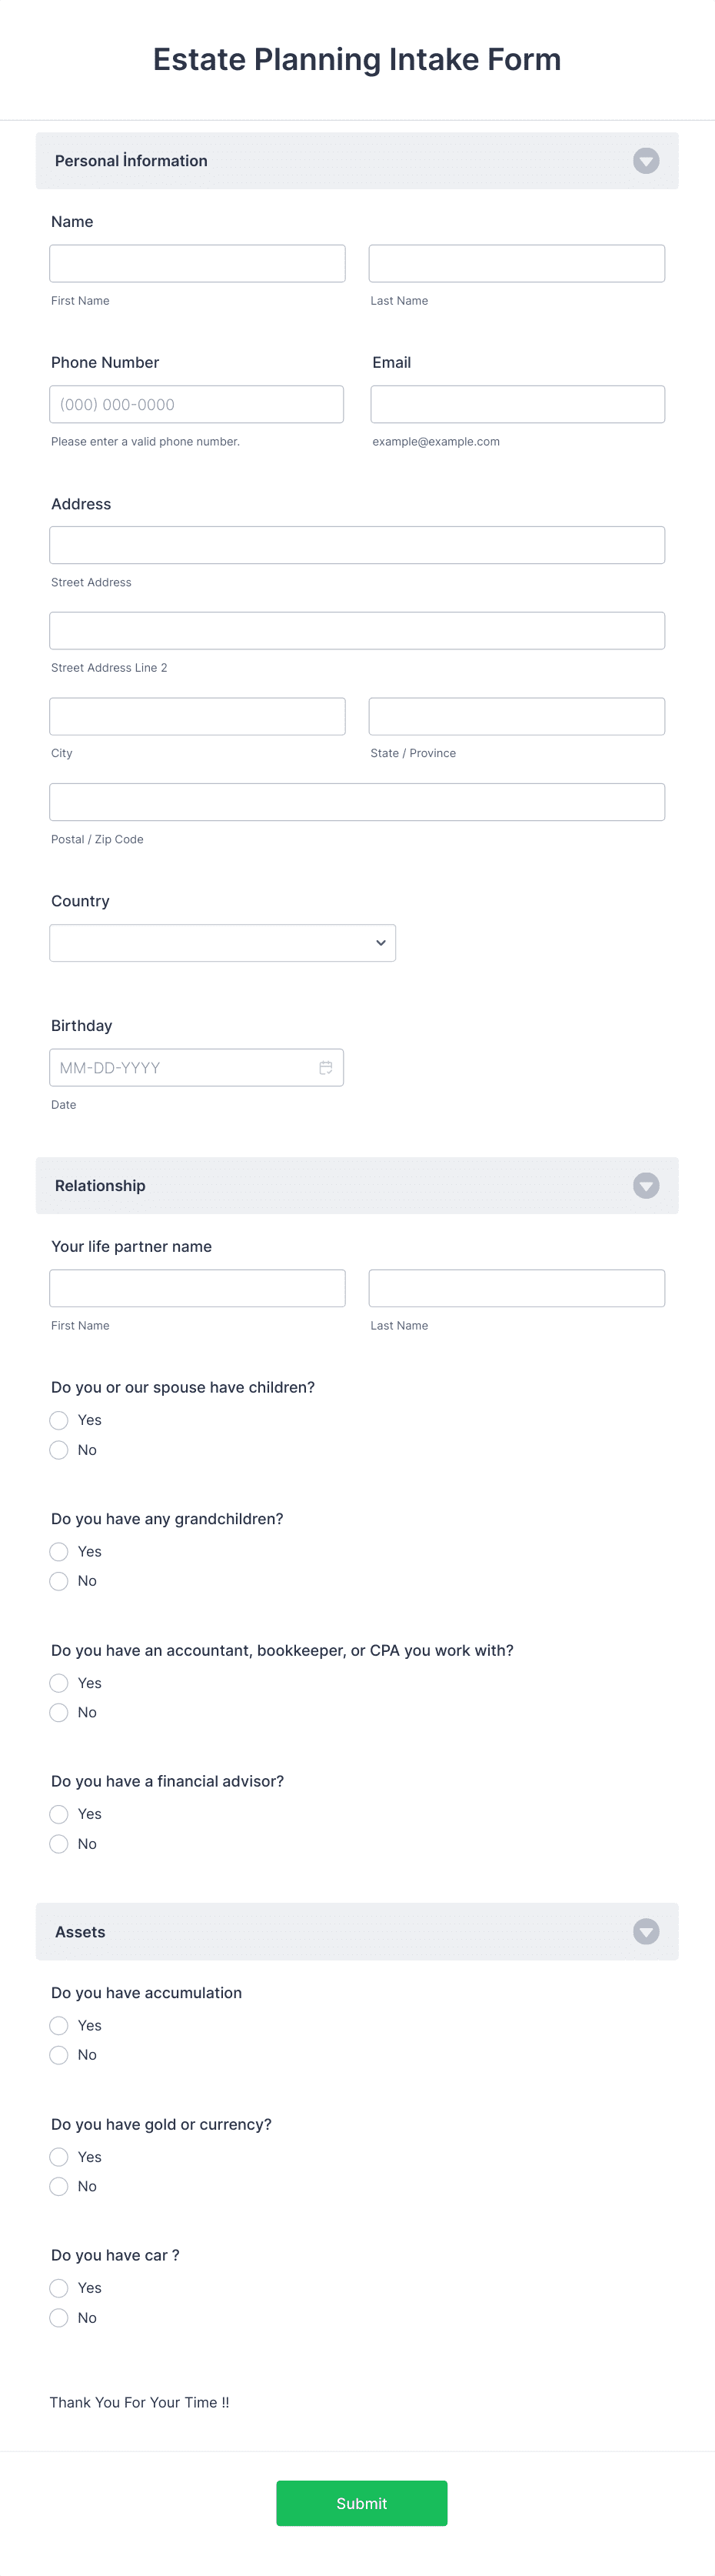Screen dimensions: 715x2576
Task: Select No for grandchildren question
Action: point(58,1581)
